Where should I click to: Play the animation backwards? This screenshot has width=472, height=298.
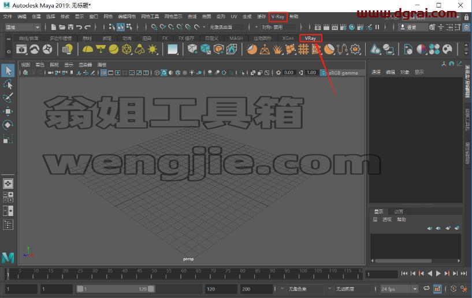[x=430, y=273]
